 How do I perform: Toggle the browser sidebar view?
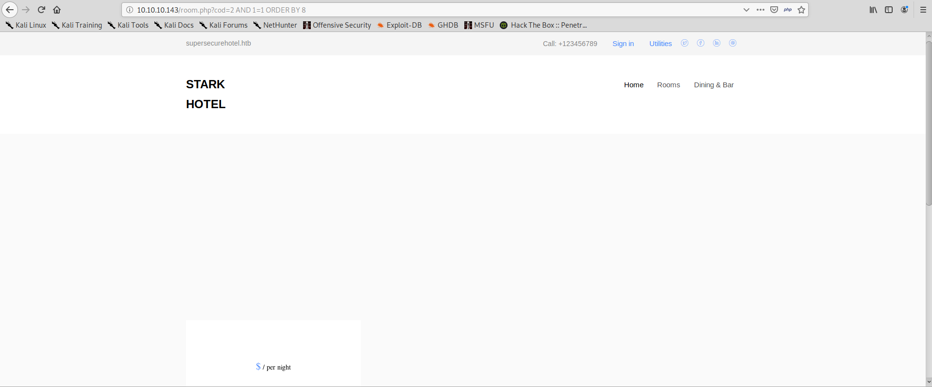coord(889,10)
